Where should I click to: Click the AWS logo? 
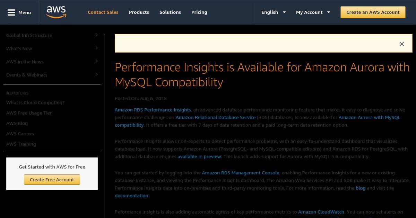[x=56, y=12]
